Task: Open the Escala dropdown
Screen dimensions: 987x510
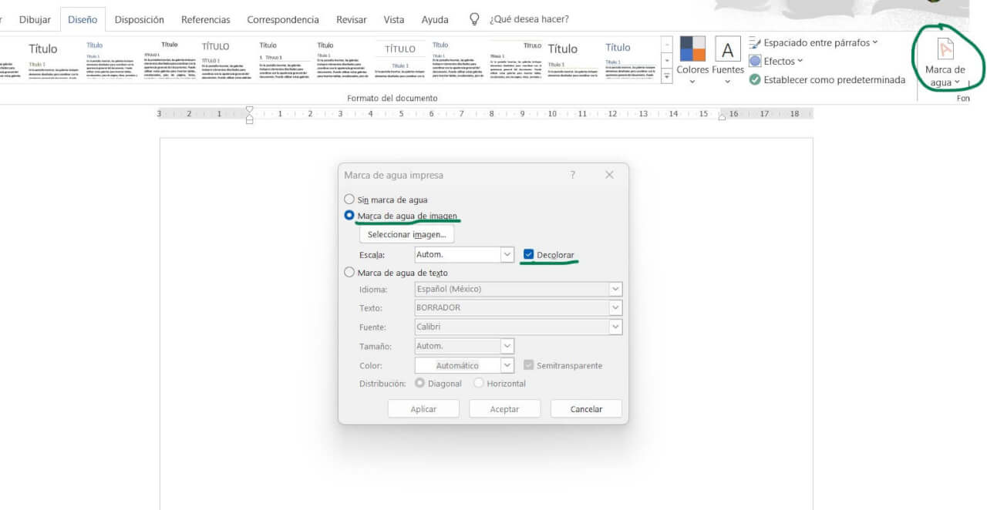Action: click(507, 254)
